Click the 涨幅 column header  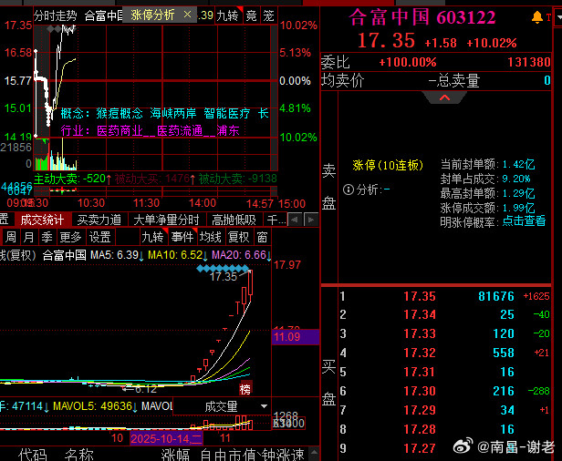(175, 454)
